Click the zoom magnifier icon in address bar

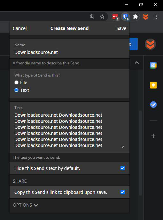tap(92, 17)
